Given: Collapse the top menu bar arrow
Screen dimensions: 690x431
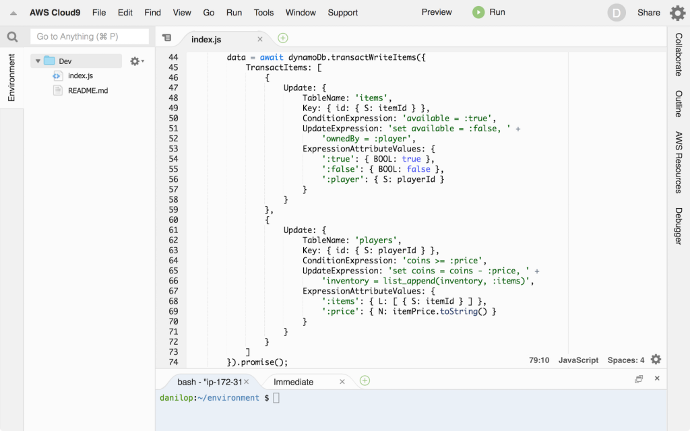Looking at the screenshot, I should pos(13,13).
